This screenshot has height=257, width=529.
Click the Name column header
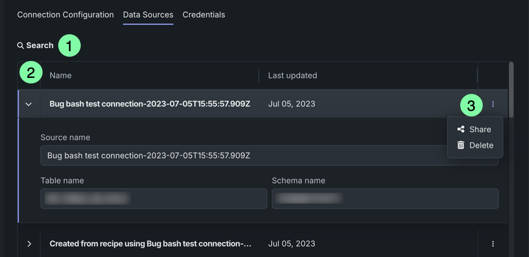click(x=60, y=75)
